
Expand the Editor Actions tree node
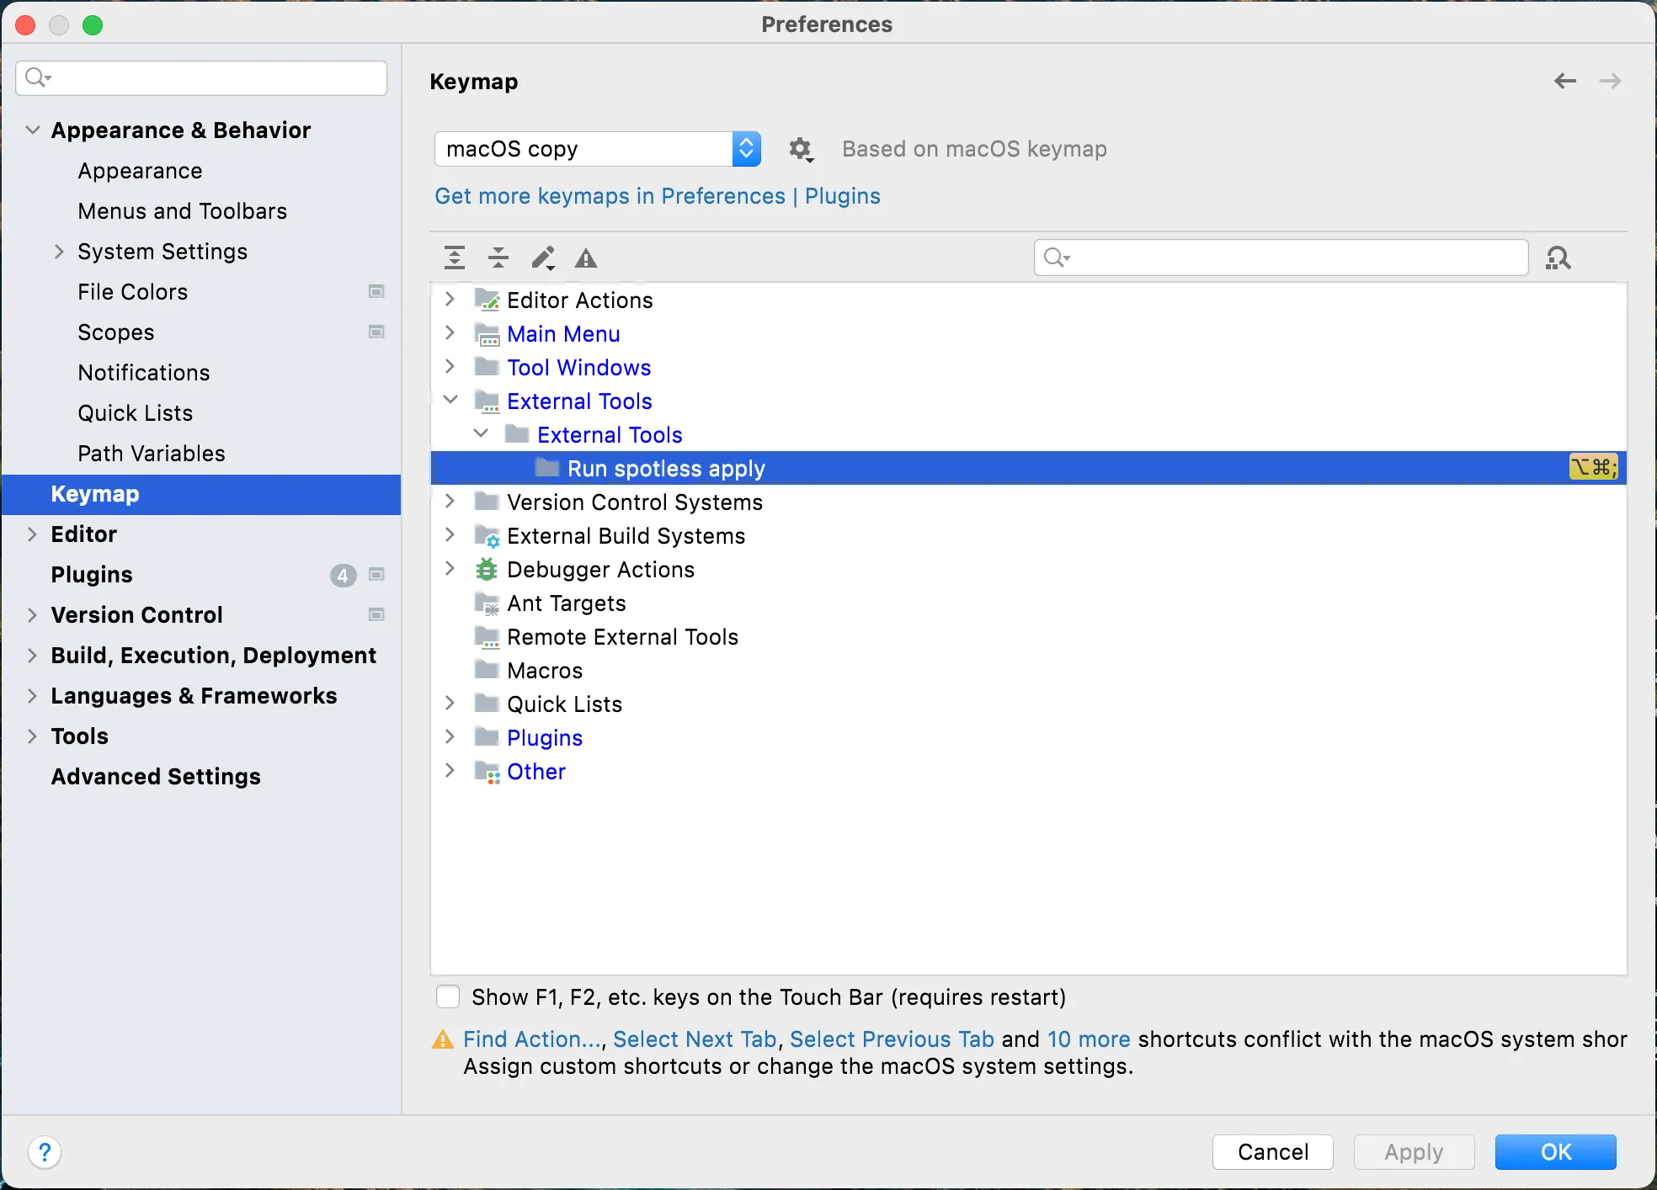(450, 300)
